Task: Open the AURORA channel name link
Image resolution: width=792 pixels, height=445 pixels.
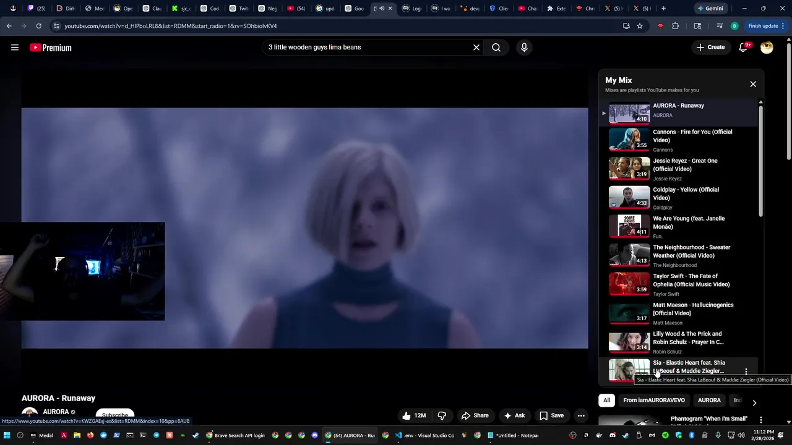Action: pos(56,412)
